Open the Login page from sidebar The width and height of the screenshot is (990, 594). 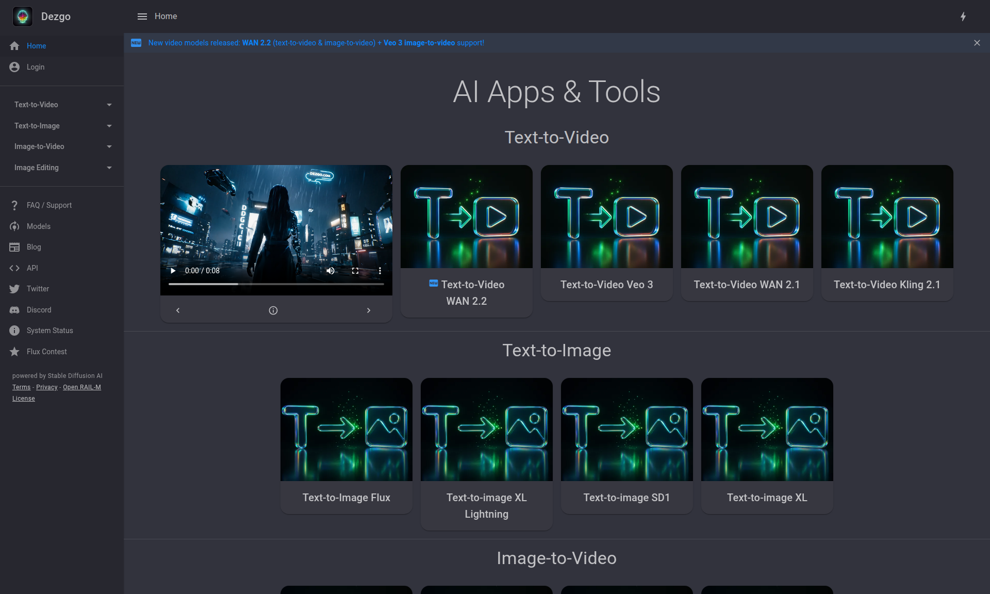tap(62, 67)
